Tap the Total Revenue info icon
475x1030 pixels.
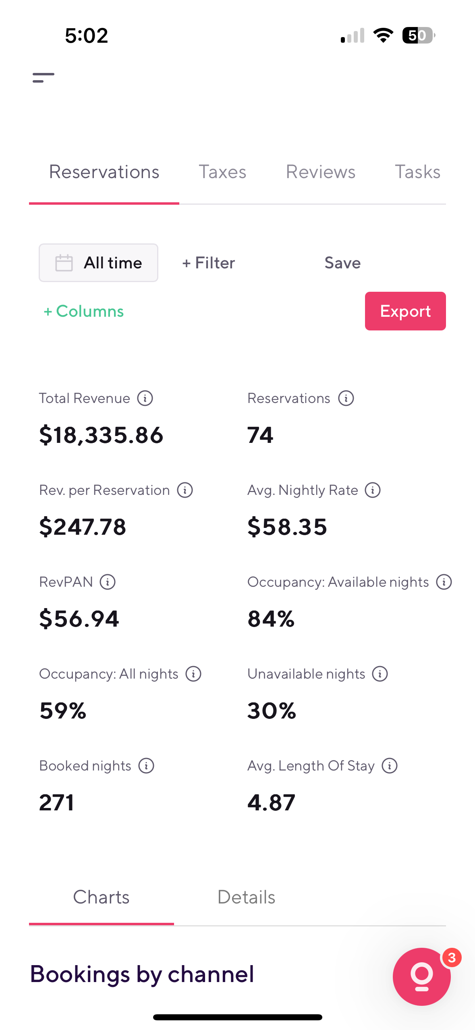145,398
